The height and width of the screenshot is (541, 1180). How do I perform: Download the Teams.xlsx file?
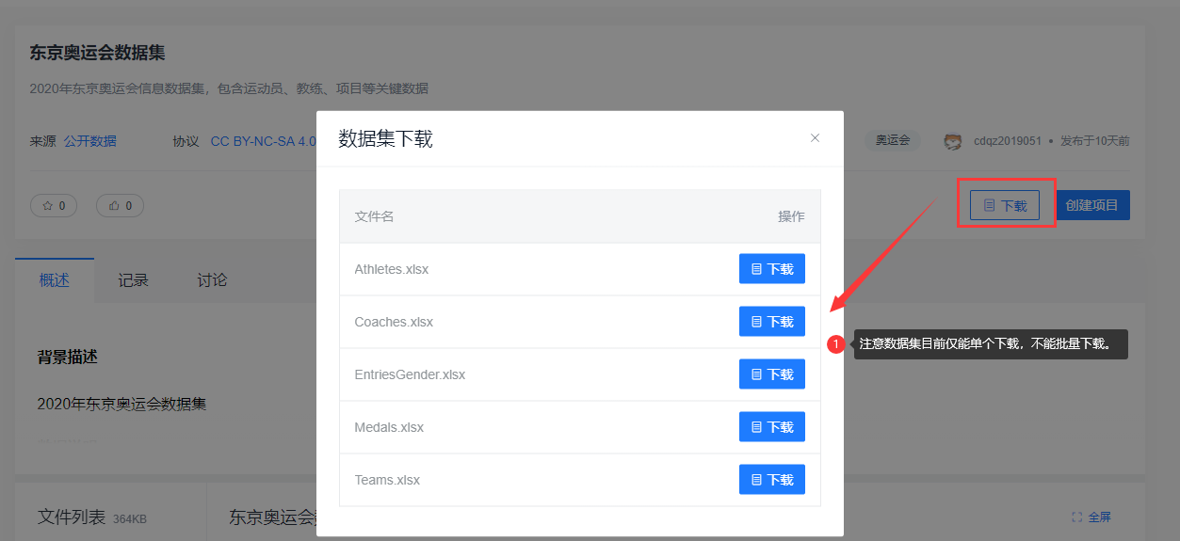[x=771, y=480]
